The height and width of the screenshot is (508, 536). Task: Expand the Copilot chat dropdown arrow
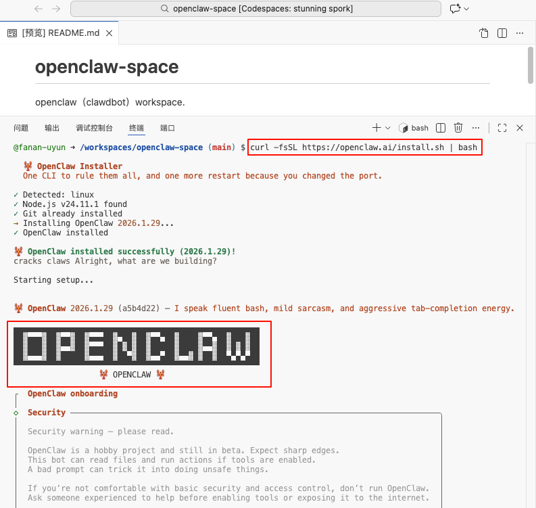(466, 9)
